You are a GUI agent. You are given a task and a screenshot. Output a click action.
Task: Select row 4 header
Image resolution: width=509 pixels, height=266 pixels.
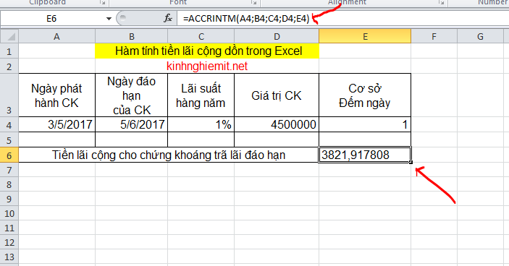[9, 125]
